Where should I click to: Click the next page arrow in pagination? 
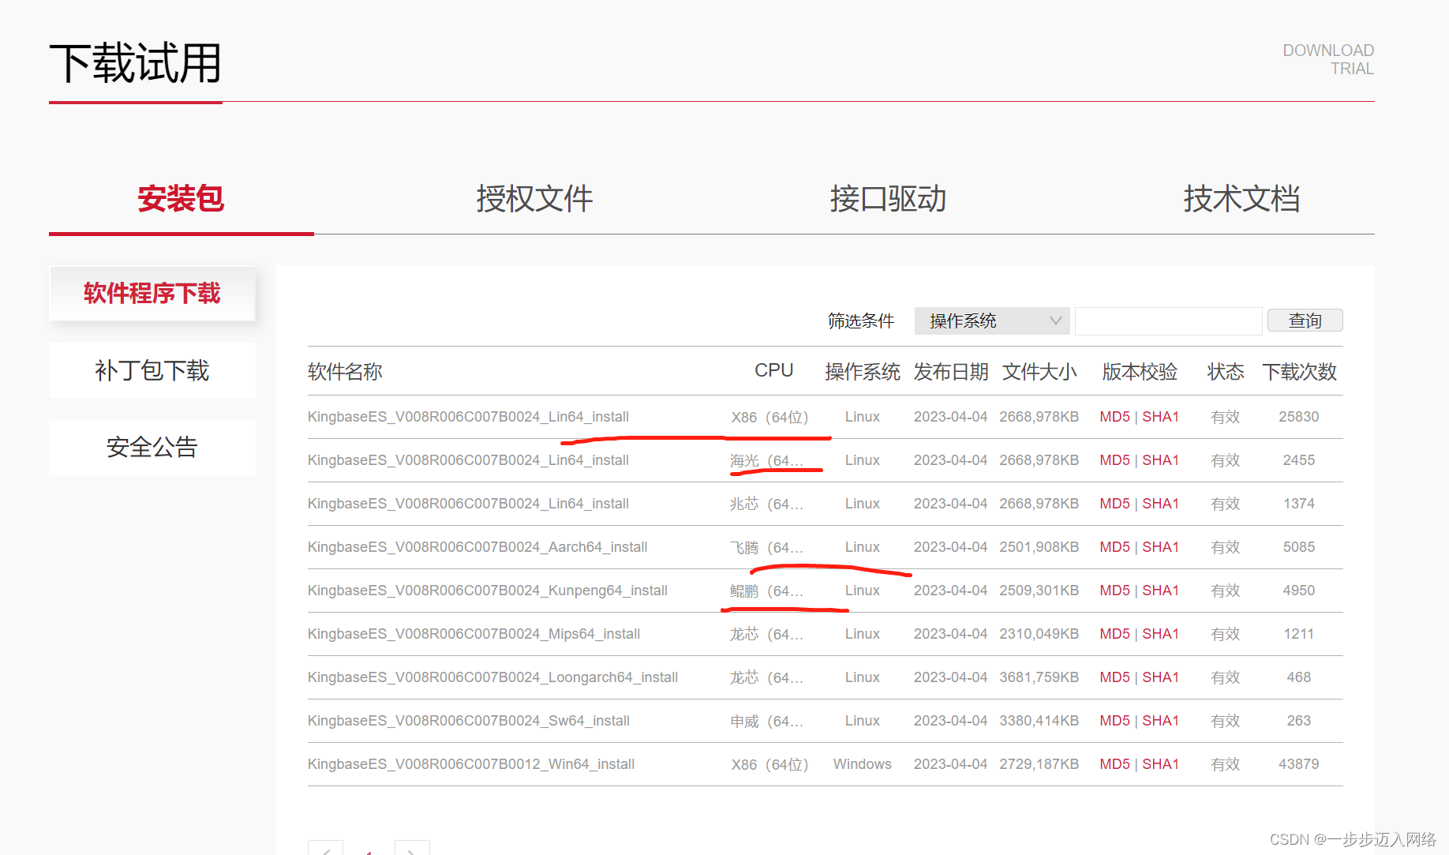tap(411, 849)
